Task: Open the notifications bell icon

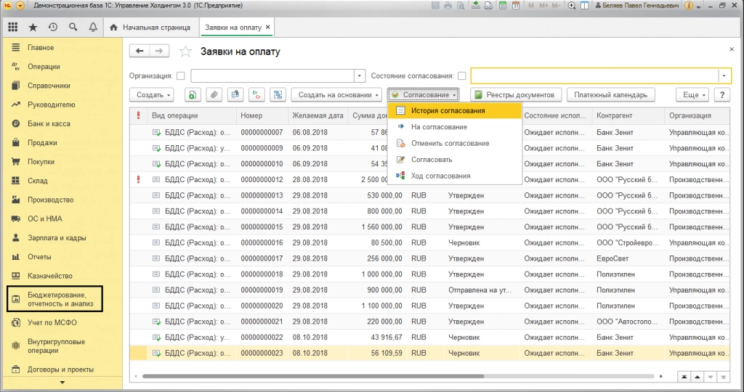Action: [93, 28]
